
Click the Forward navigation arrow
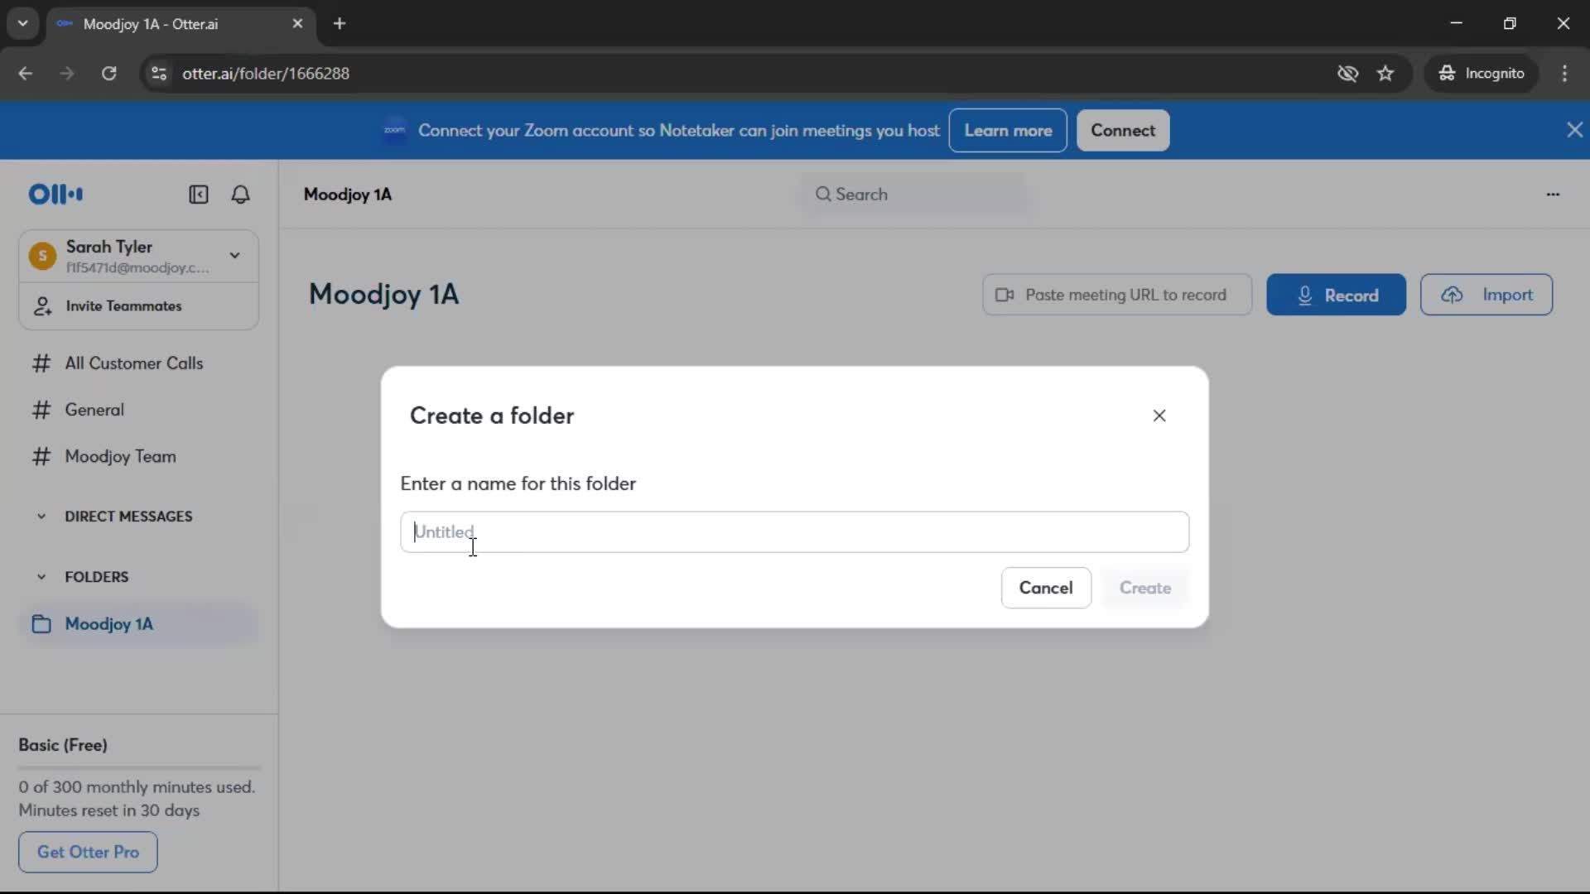point(67,74)
